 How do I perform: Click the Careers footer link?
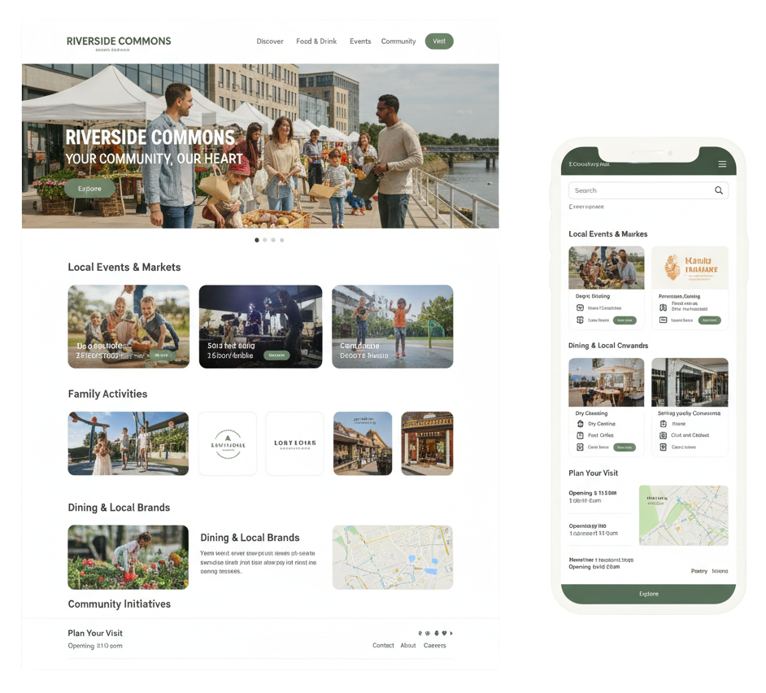click(x=435, y=646)
